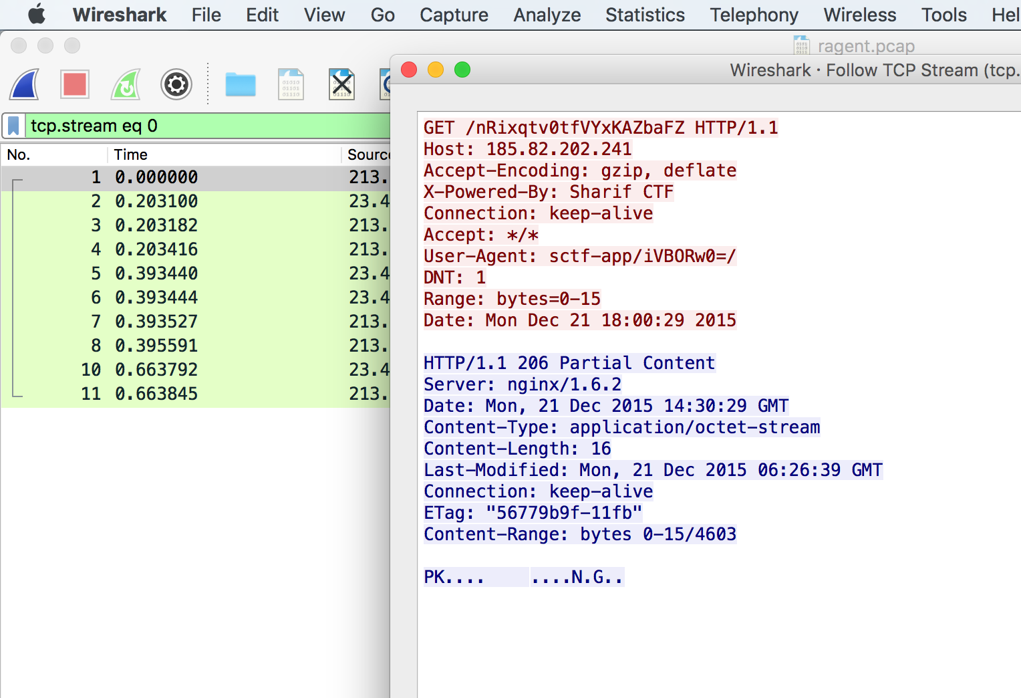Image resolution: width=1021 pixels, height=698 pixels.
Task: Open the Capture menu
Action: pyautogui.click(x=454, y=15)
